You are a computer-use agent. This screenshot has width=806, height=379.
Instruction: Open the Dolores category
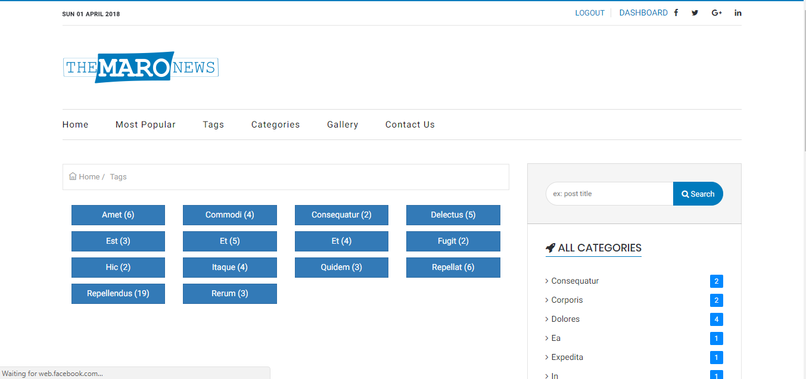click(x=565, y=319)
